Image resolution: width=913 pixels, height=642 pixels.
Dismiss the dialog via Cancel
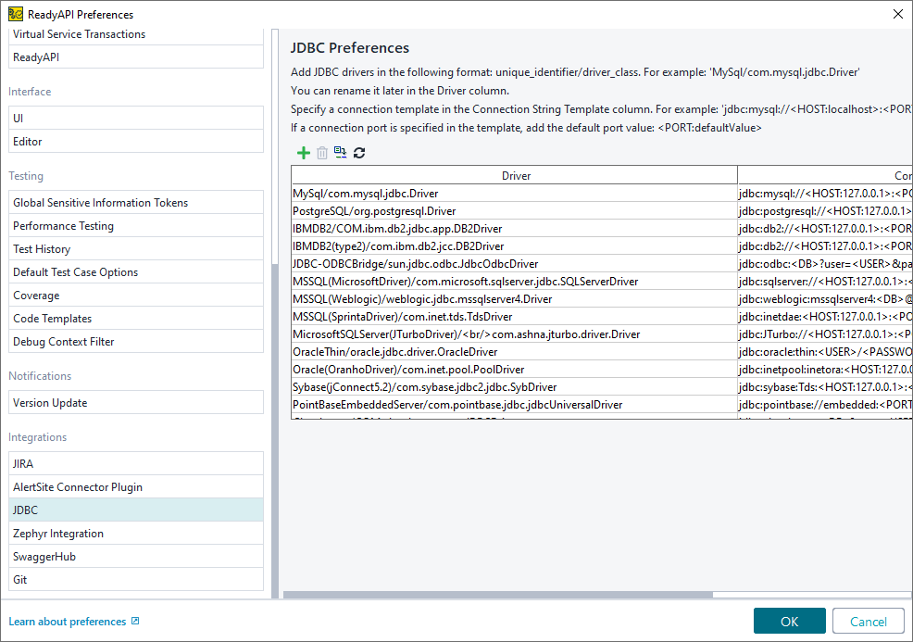(x=868, y=621)
